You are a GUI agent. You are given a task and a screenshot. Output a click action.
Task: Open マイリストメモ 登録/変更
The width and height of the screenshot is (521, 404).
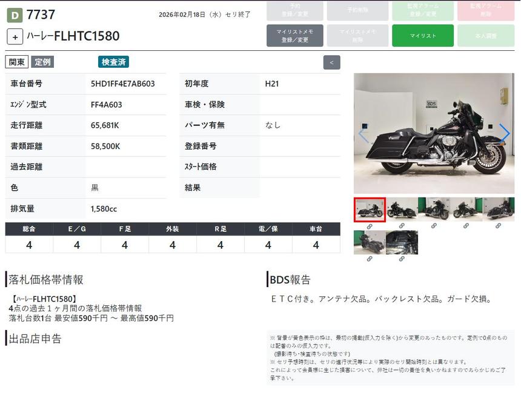(x=294, y=36)
